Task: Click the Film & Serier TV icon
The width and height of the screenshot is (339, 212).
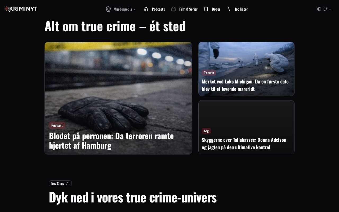Action: click(173, 9)
